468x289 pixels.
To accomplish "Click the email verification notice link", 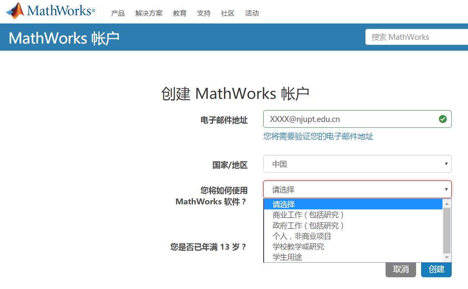I will click(x=318, y=137).
